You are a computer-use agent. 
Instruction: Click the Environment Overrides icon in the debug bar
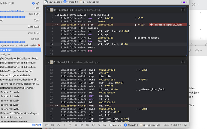coord(93,125)
